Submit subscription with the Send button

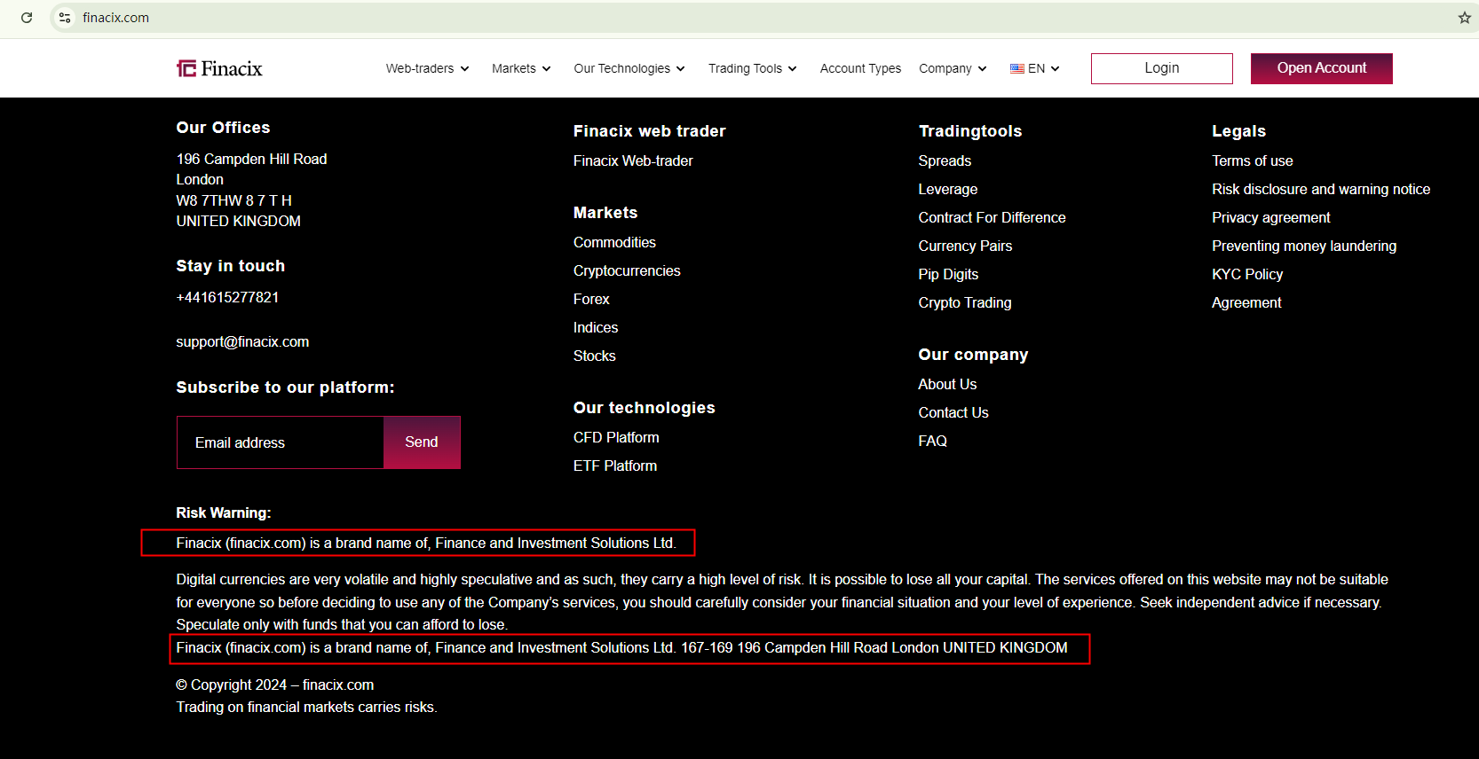422,442
